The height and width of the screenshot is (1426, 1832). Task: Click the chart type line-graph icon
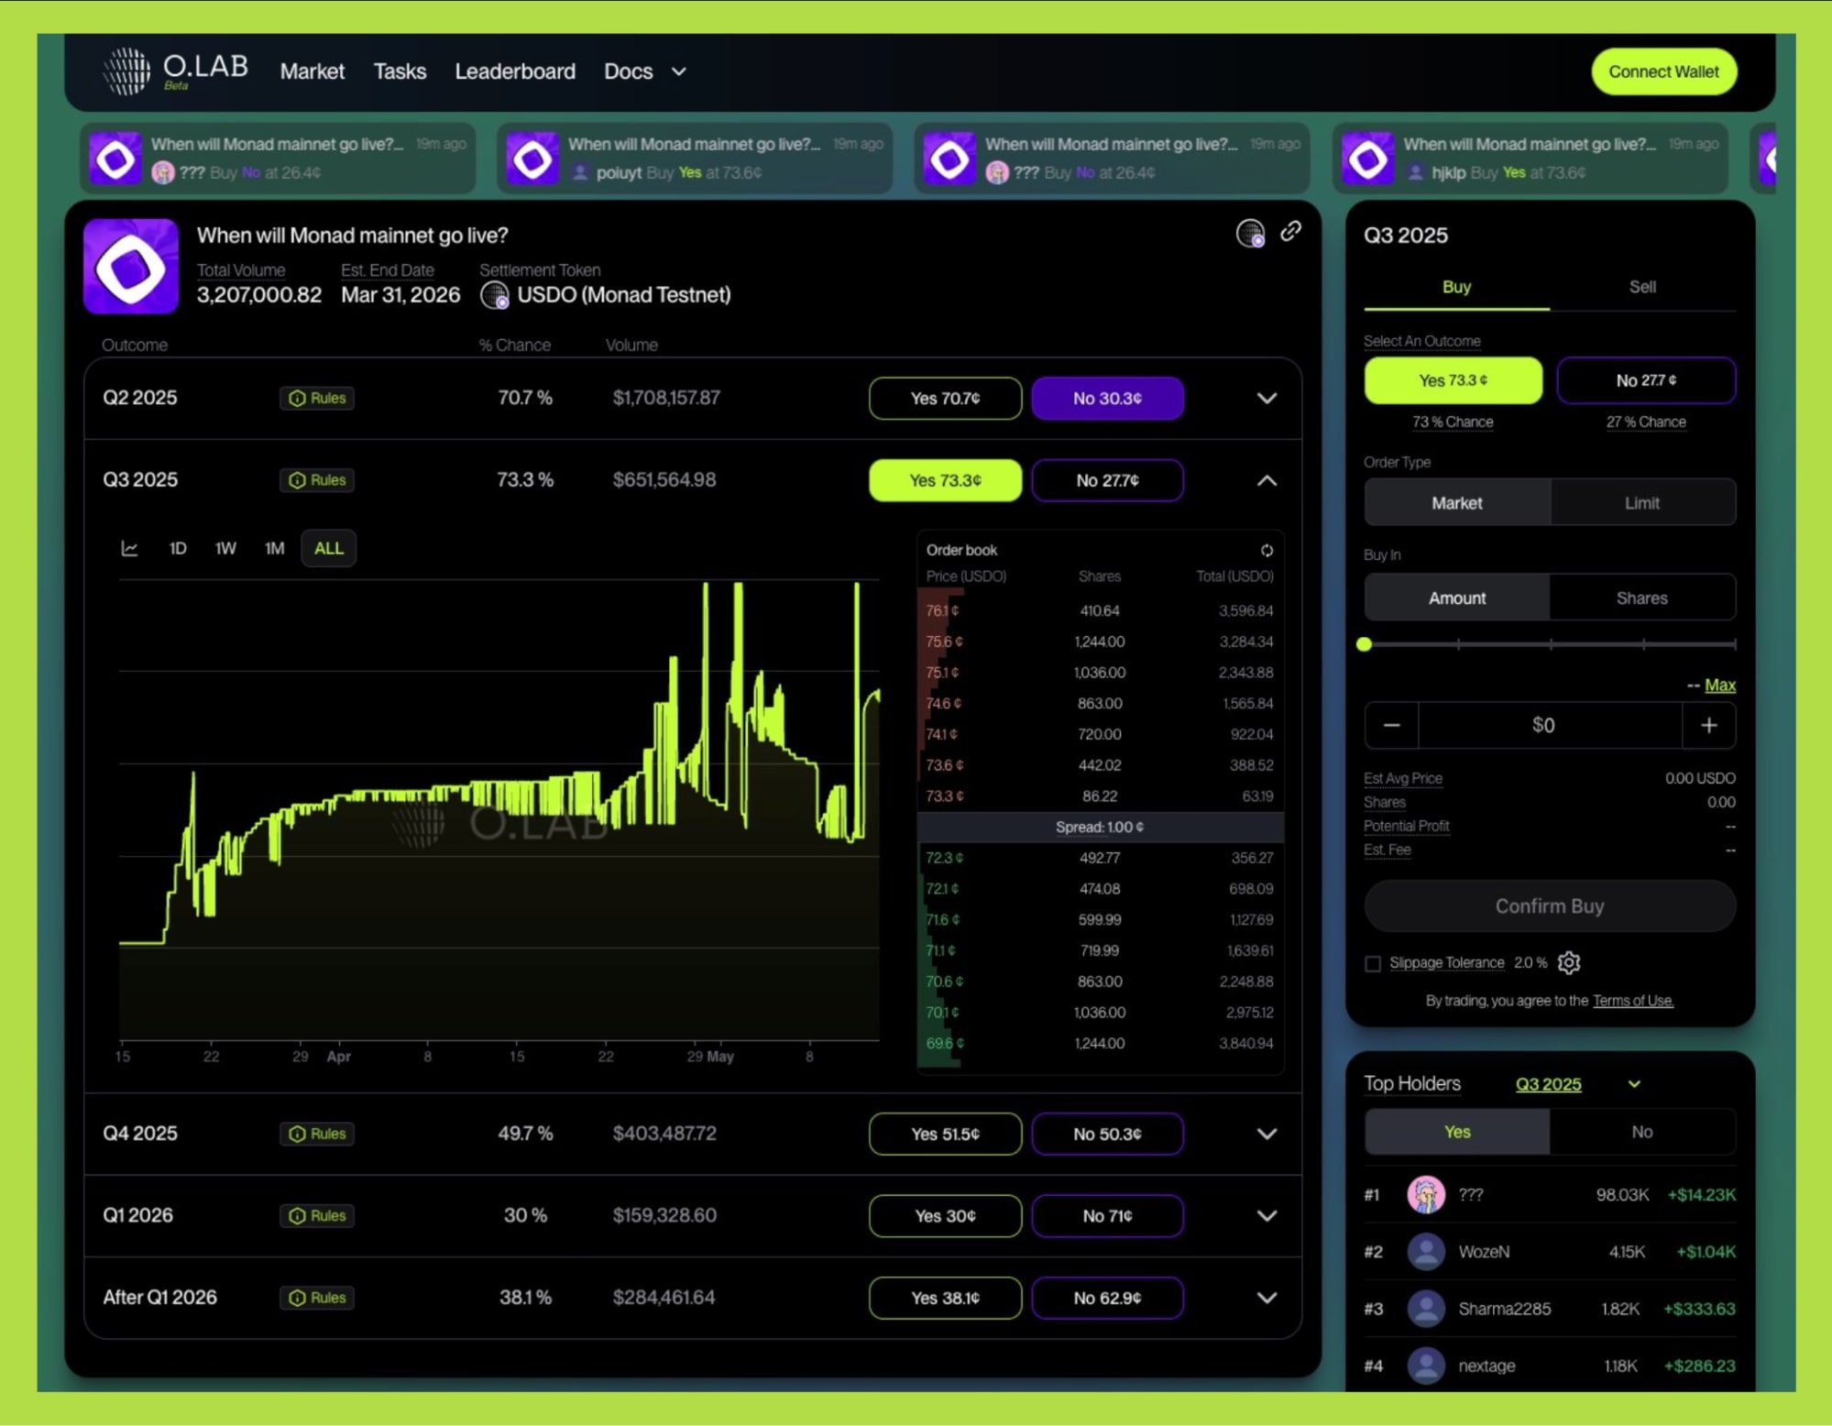(129, 548)
